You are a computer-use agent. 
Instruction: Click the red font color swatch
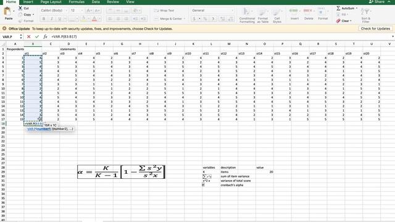[x=94, y=19]
